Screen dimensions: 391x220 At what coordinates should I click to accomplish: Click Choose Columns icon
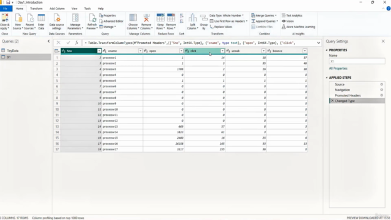[x=133, y=18]
